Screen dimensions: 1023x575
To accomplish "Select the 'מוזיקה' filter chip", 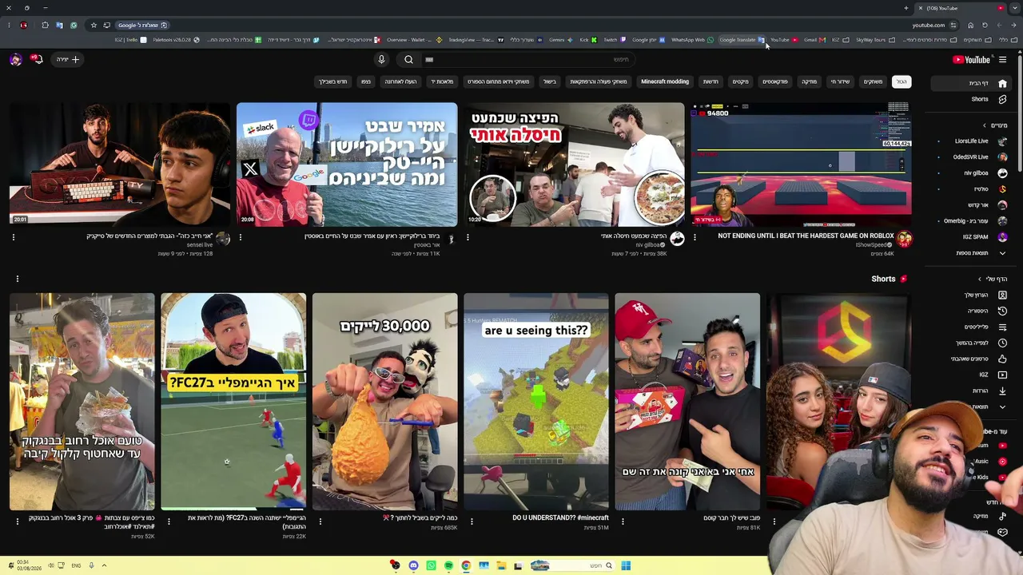I will coord(809,81).
